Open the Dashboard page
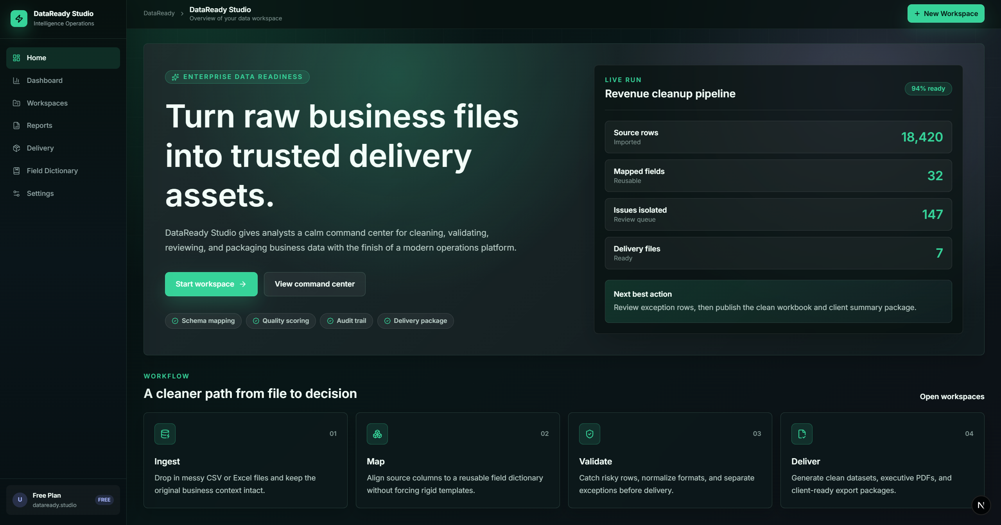The image size is (1001, 525). click(x=63, y=81)
